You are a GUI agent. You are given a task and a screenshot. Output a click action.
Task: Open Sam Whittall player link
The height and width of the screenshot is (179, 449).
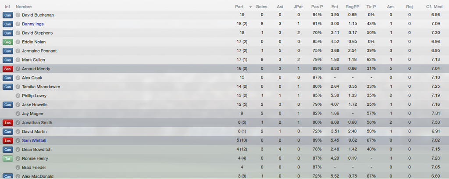[34, 141]
